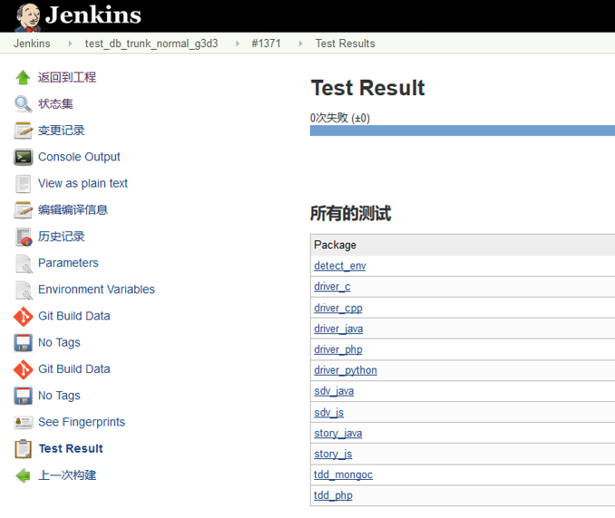The width and height of the screenshot is (615, 518).
Task: Open Environment Variables in sidebar
Action: point(96,289)
